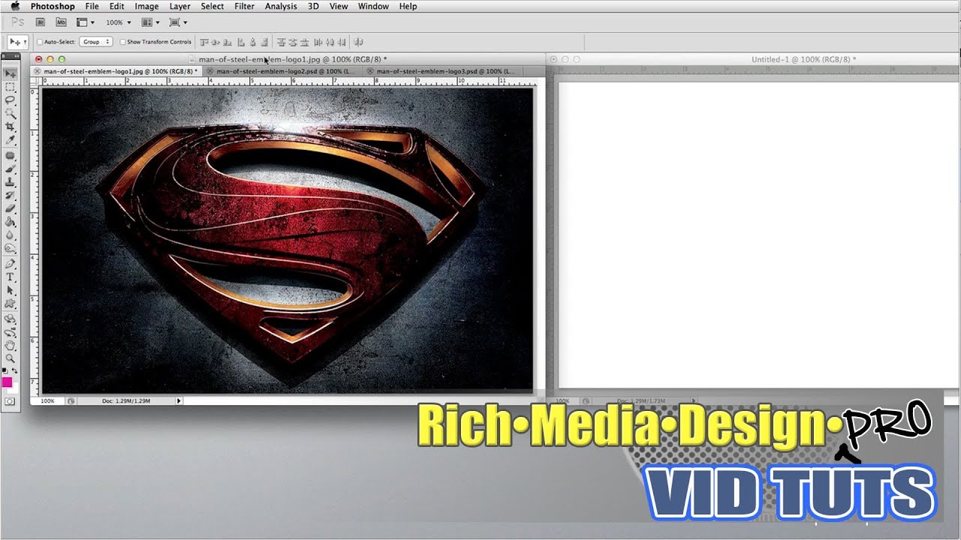The width and height of the screenshot is (961, 540).
Task: Distribute layers by top edges
Action: point(282,42)
